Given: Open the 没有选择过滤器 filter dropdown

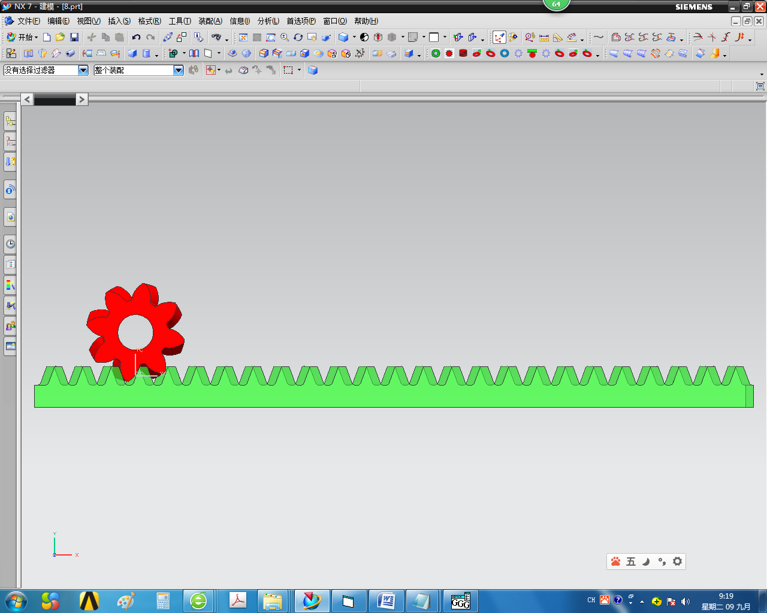Looking at the screenshot, I should tap(83, 70).
